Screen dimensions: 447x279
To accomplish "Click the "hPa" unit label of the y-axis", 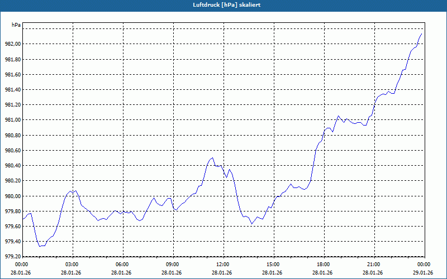I will [x=16, y=25].
